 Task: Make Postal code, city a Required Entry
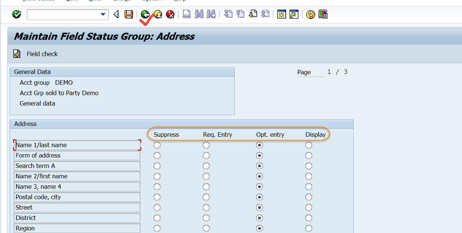[206, 197]
